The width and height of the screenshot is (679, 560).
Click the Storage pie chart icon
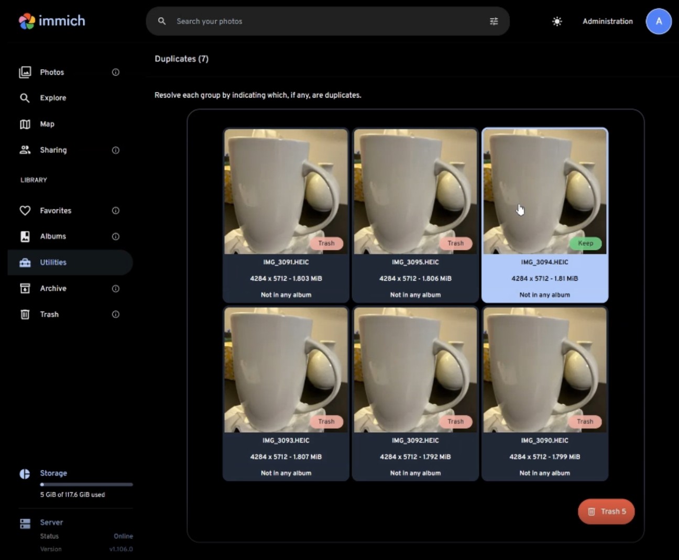click(25, 474)
